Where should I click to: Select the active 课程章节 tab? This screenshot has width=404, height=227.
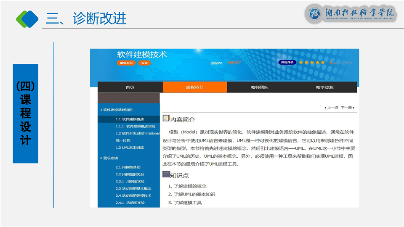[195, 87]
